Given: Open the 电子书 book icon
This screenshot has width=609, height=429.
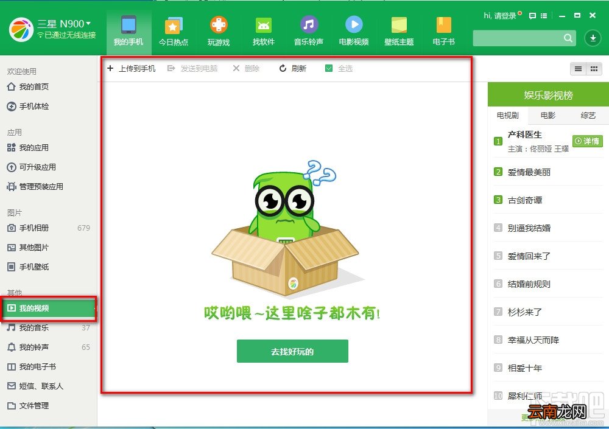Looking at the screenshot, I should [x=444, y=32].
